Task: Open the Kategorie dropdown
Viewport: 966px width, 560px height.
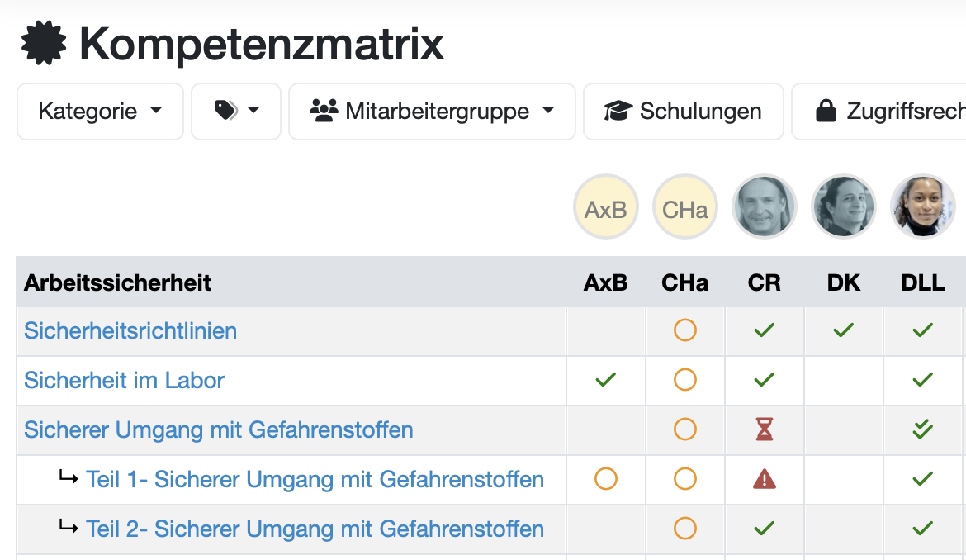Action: [100, 111]
